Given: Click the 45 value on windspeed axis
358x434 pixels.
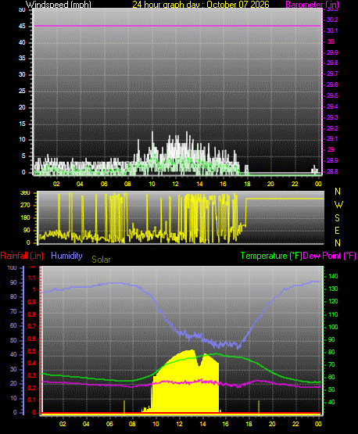Looking at the screenshot, I should tap(22, 27).
